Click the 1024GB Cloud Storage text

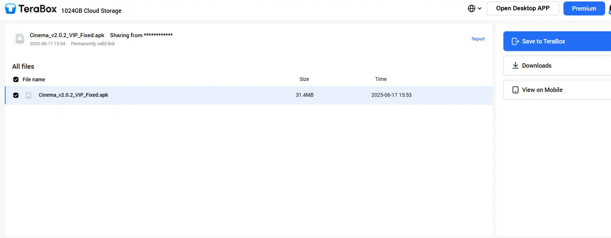pos(91,11)
